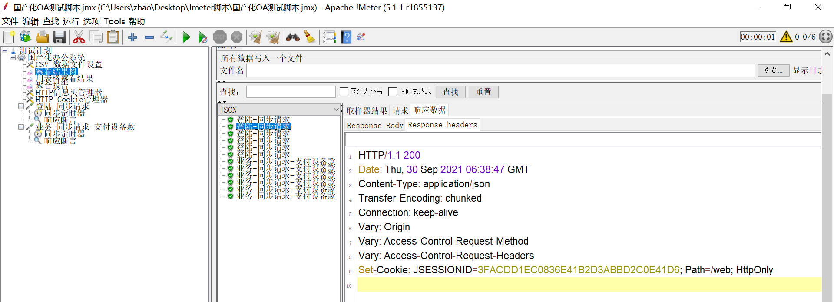Click the Reset Search broom icon
Image resolution: width=834 pixels, height=302 pixels.
coord(310,37)
